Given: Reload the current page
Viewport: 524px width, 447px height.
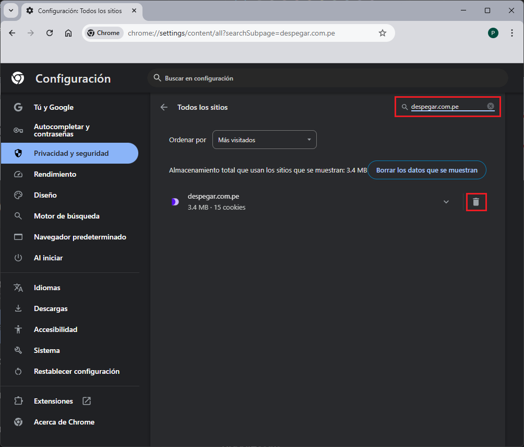Looking at the screenshot, I should pos(50,33).
